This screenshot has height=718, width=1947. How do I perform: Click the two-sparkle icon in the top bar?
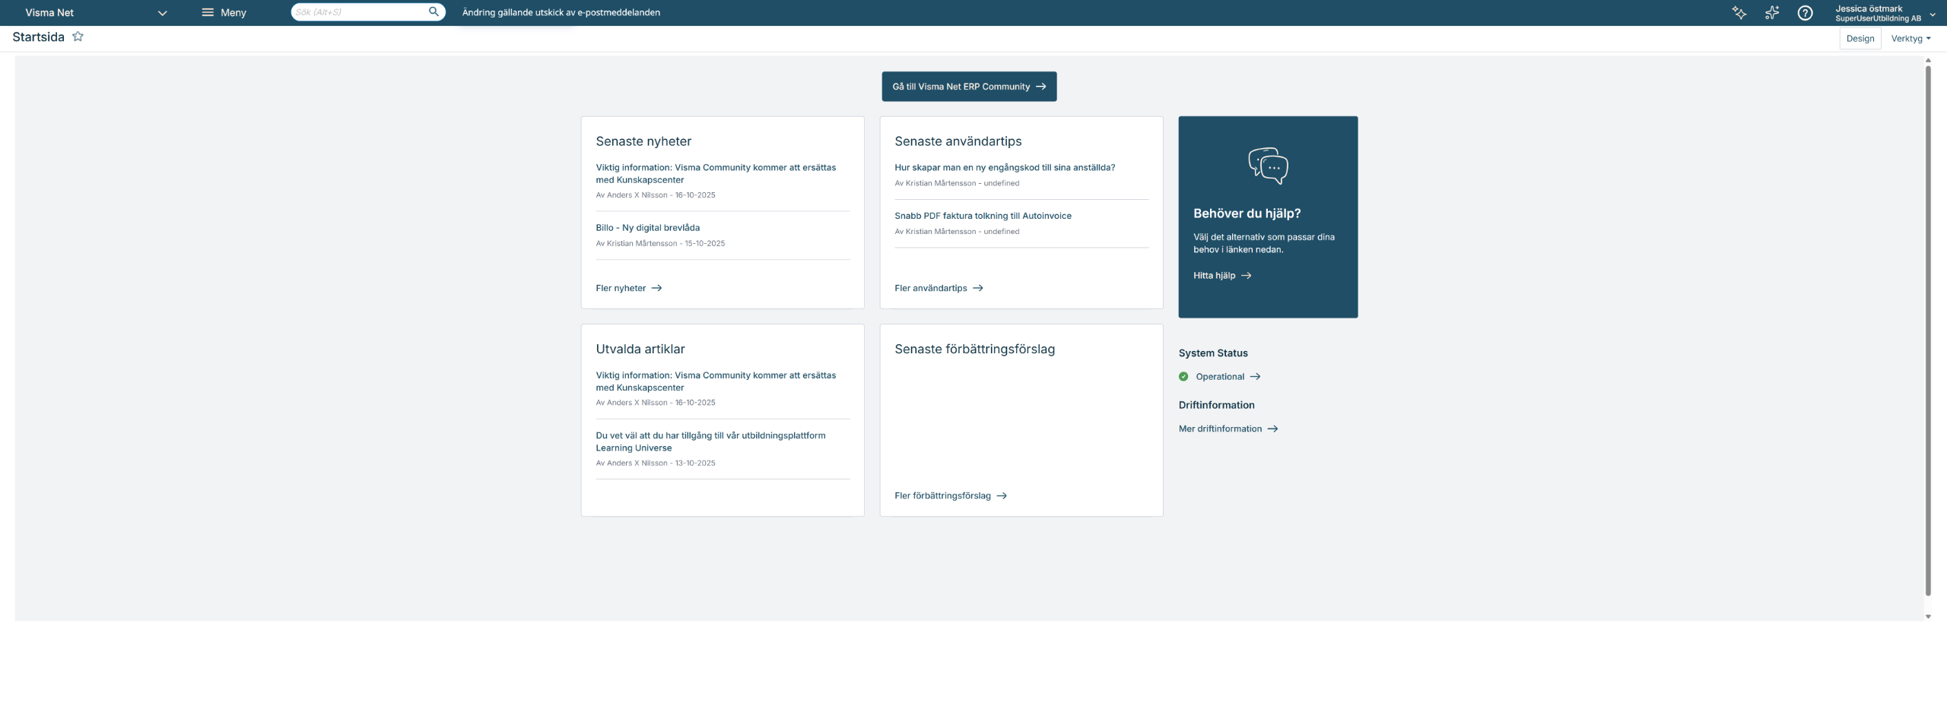pos(1739,12)
